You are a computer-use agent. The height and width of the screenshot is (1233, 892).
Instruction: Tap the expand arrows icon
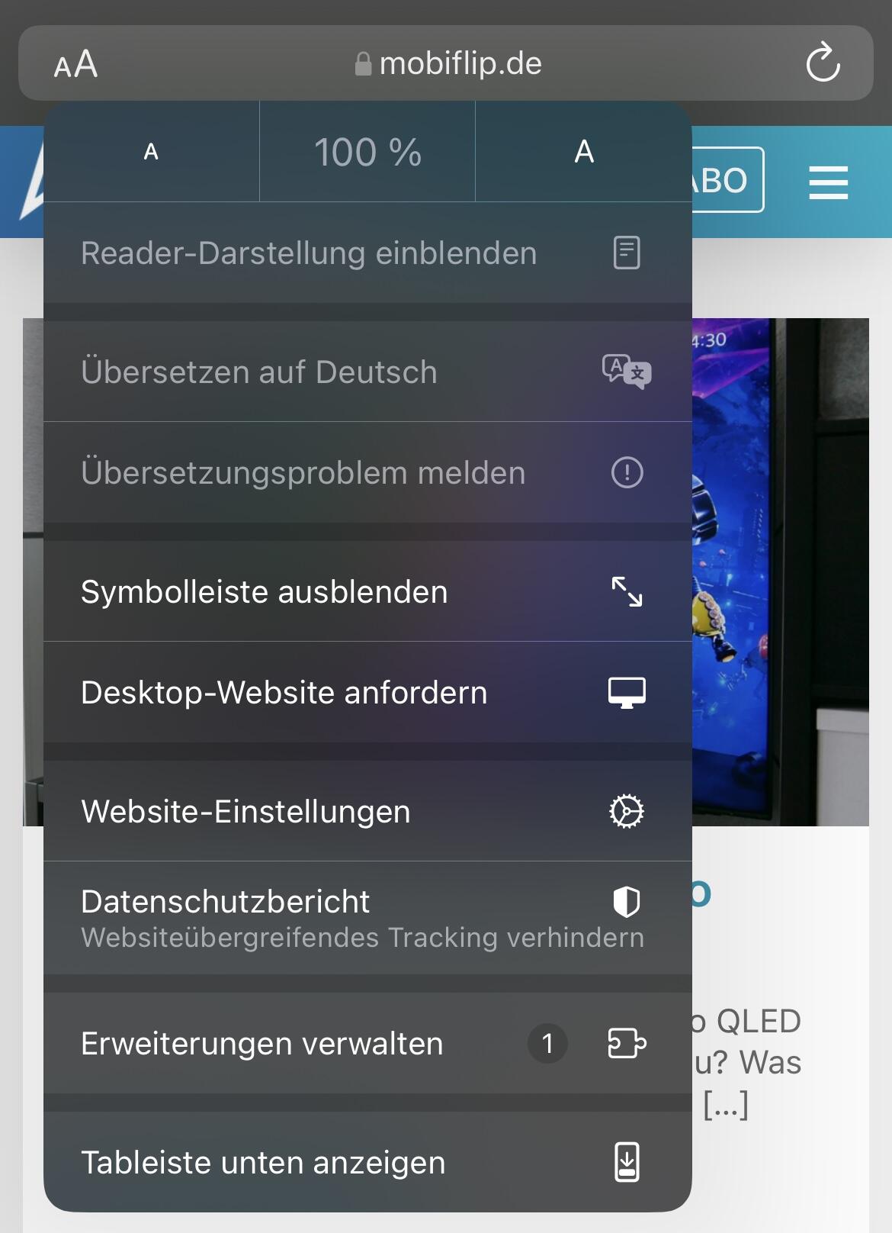(x=627, y=591)
